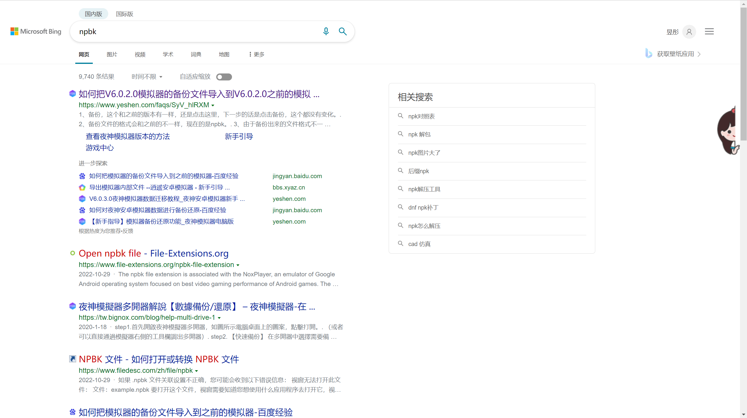Select the 词典 dictionary tab
The height and width of the screenshot is (418, 747).
pos(196,55)
